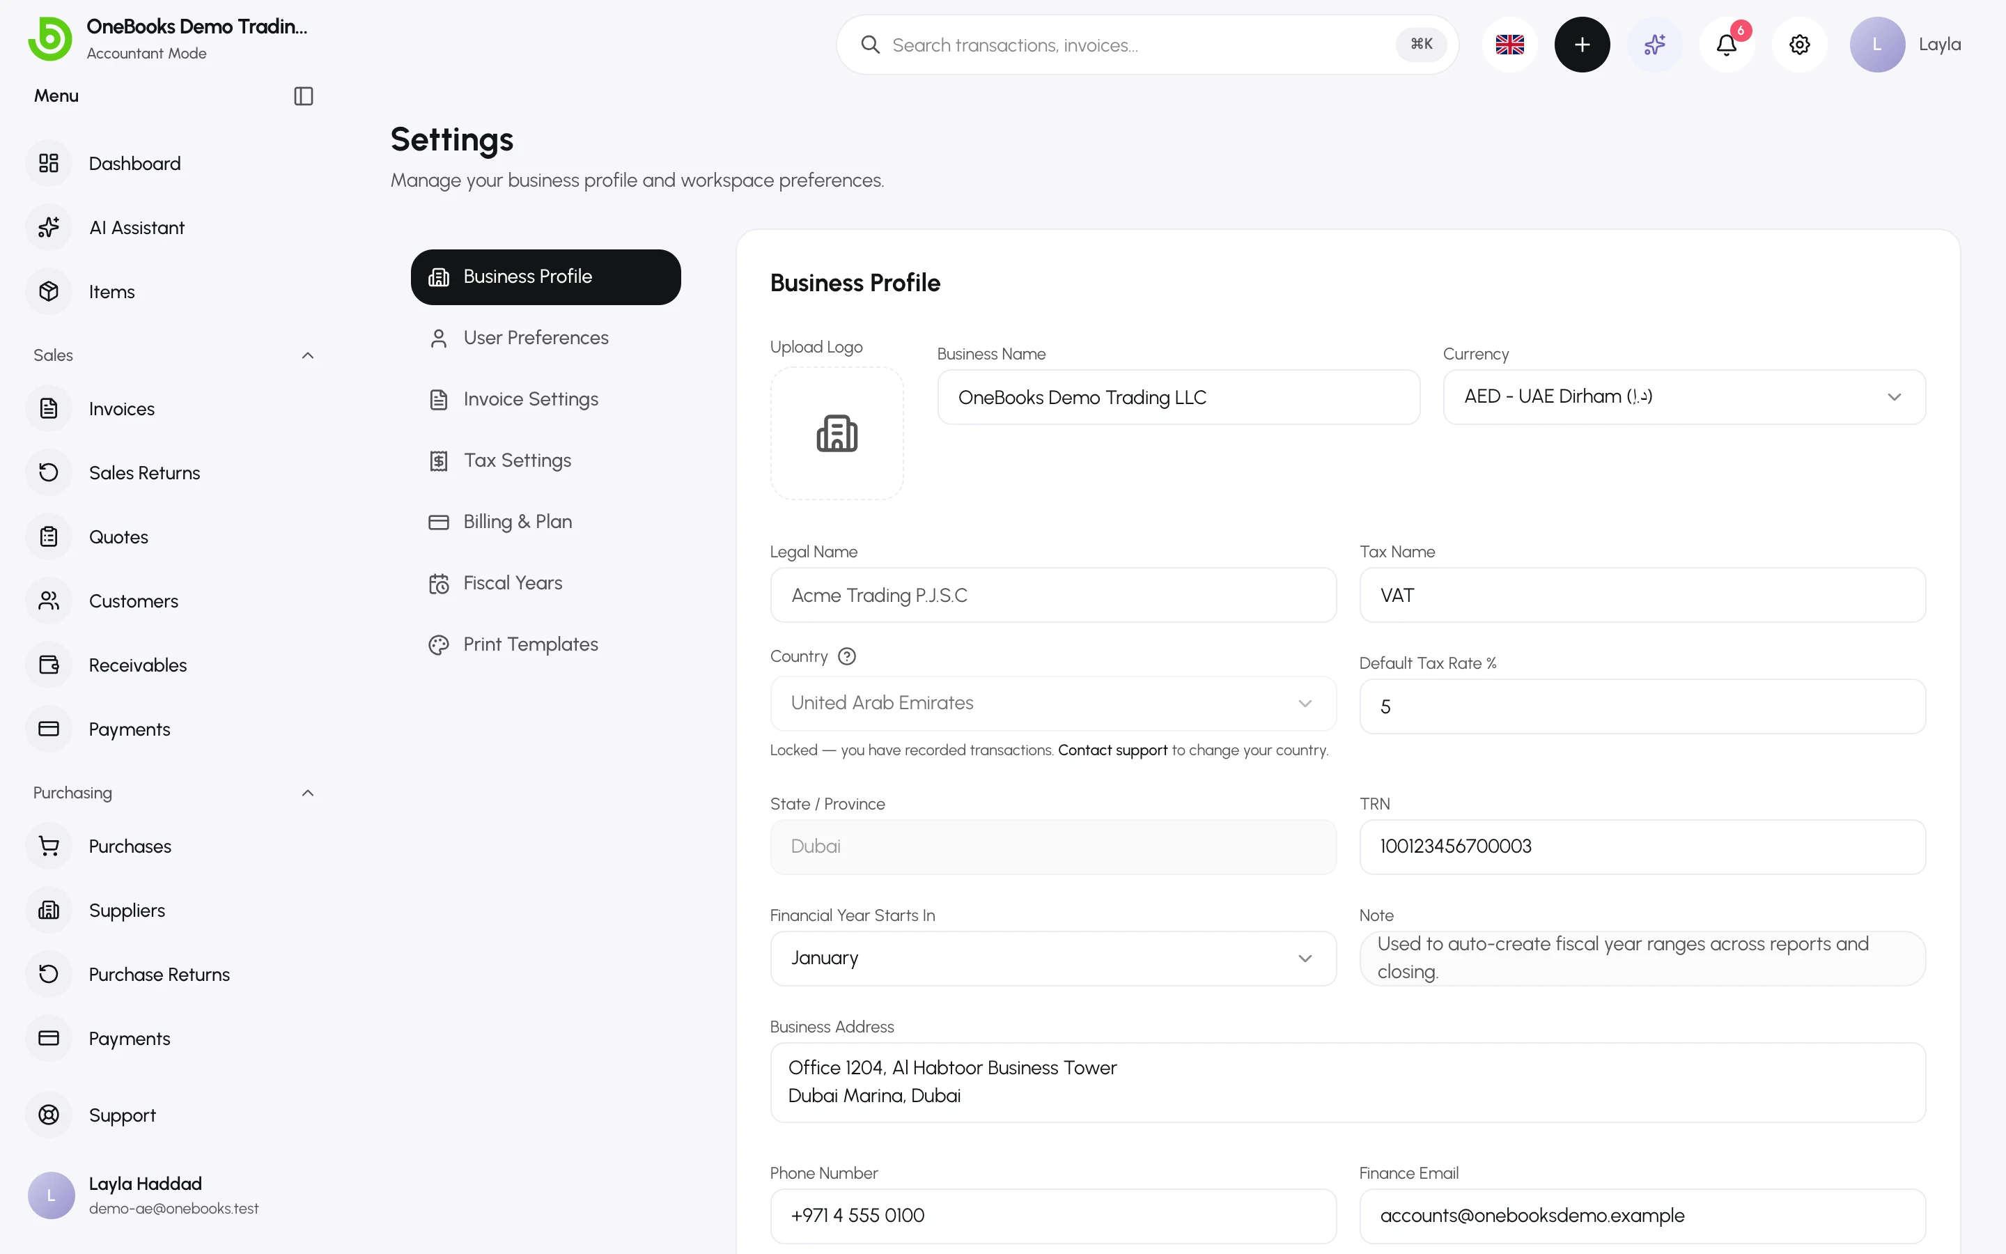
Task: Click the ⌘K shortcut badge
Action: pyautogui.click(x=1421, y=45)
